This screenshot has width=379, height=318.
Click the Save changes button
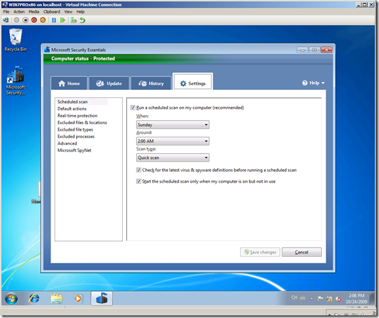(x=260, y=252)
